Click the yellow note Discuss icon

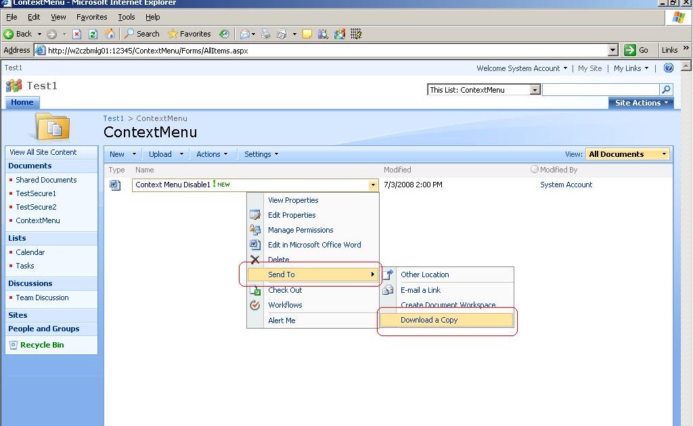click(307, 34)
